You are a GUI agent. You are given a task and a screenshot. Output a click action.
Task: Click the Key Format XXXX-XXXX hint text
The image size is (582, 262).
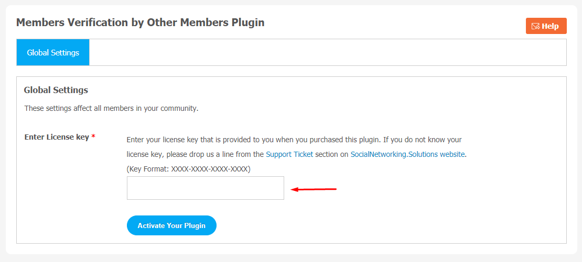[x=189, y=169]
